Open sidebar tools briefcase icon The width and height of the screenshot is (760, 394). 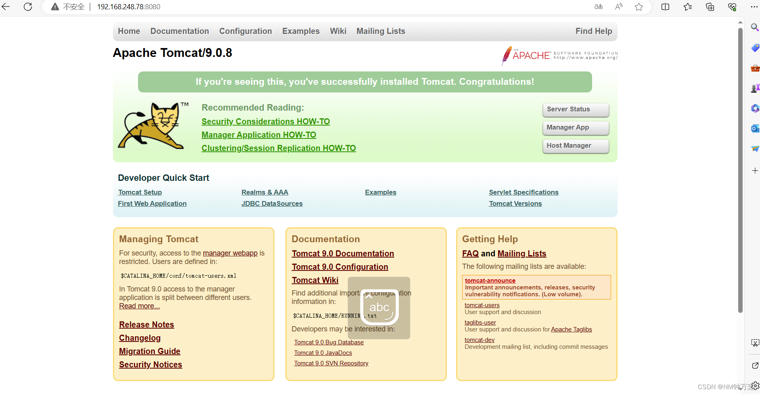pyautogui.click(x=755, y=68)
